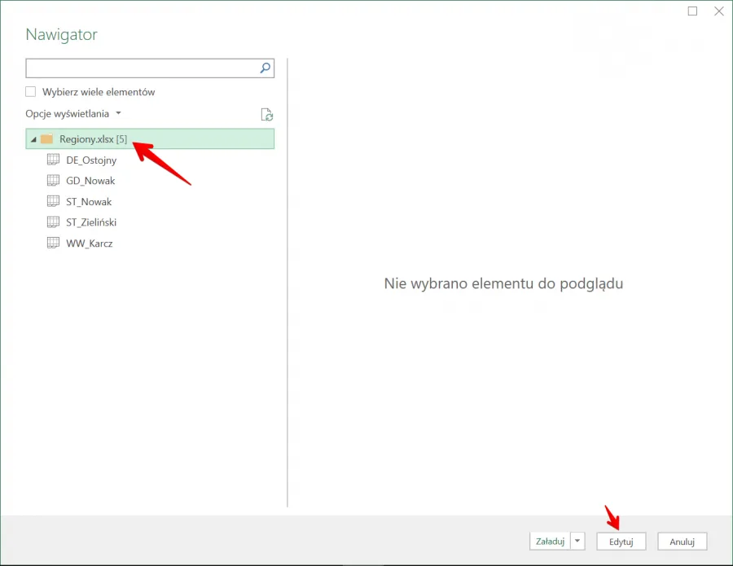This screenshot has width=733, height=566.
Task: Select WW_Karcz table entry
Action: [89, 243]
